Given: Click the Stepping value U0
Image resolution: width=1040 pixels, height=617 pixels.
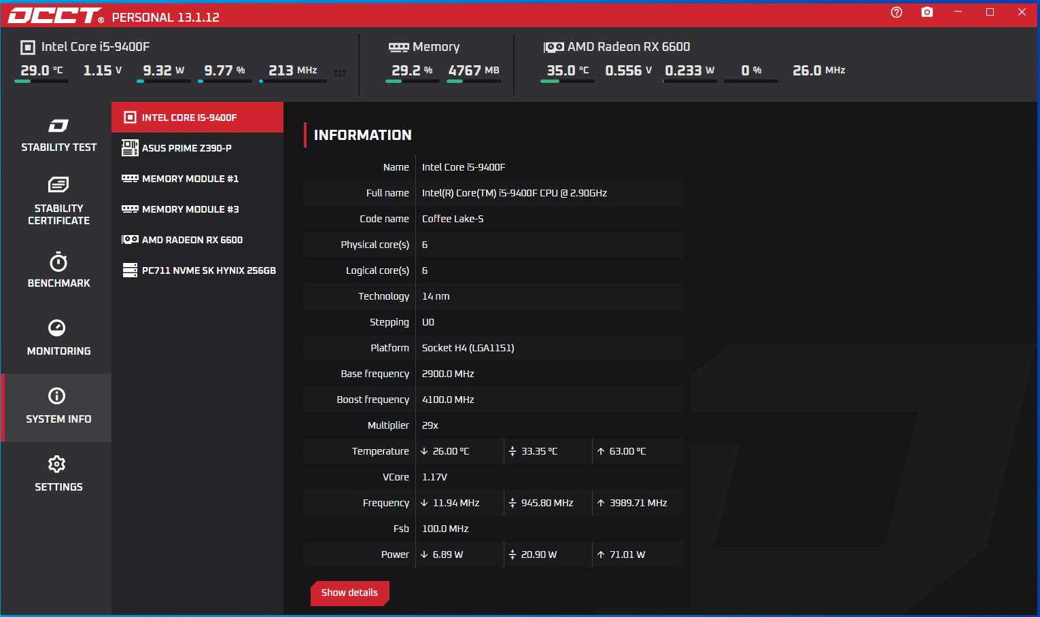Looking at the screenshot, I should coord(428,322).
